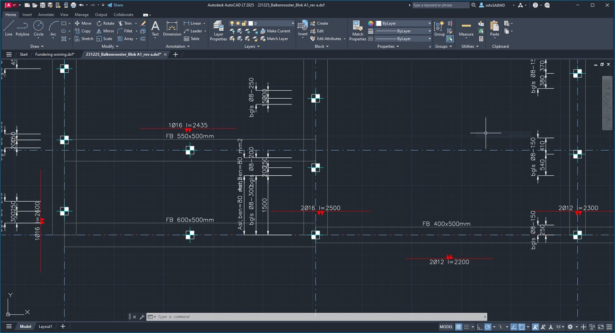Select the Line tool
The width and height of the screenshot is (615, 333).
9,28
